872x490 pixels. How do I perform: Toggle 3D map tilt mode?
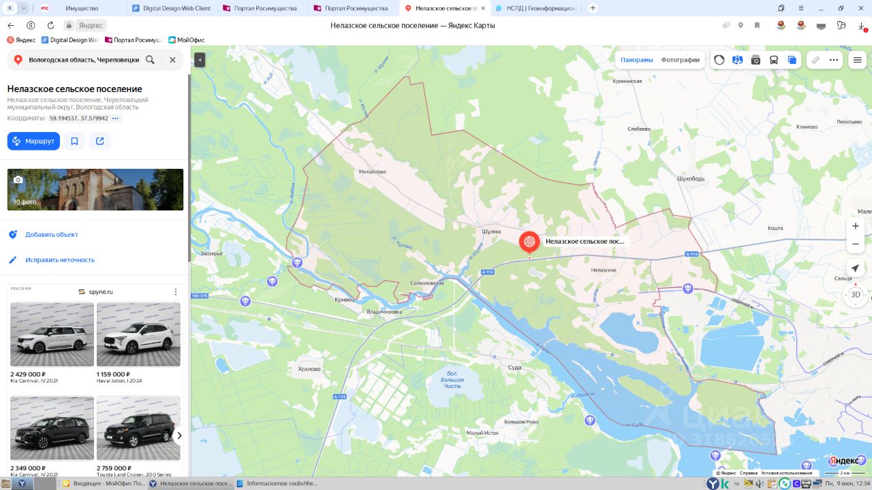pos(856,295)
